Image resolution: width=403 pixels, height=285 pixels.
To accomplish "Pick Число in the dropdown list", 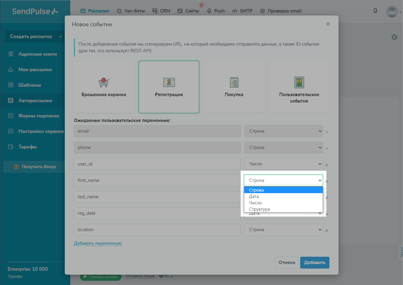I will (255, 203).
